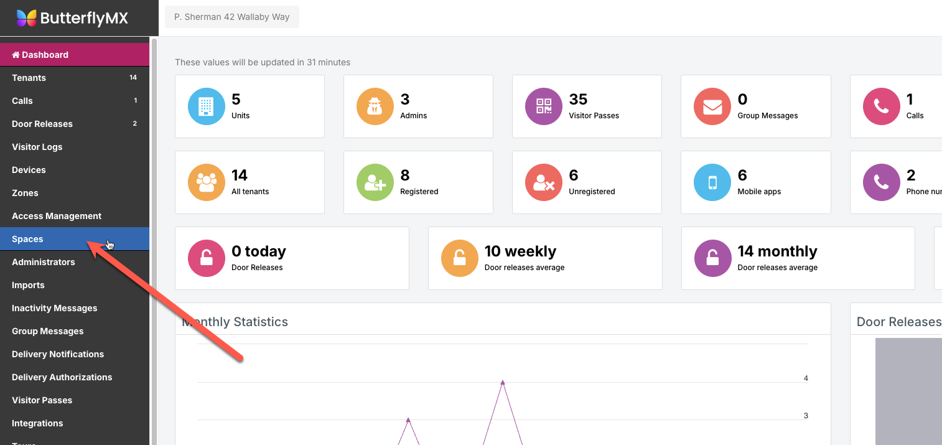Image resolution: width=942 pixels, height=445 pixels.
Task: Click the P. Sherman 42 Wallaby Way button
Action: click(x=231, y=17)
